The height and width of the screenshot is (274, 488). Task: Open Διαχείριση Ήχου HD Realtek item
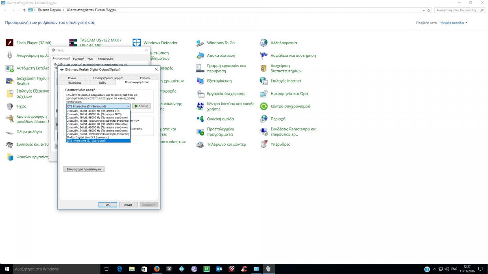tap(27, 81)
